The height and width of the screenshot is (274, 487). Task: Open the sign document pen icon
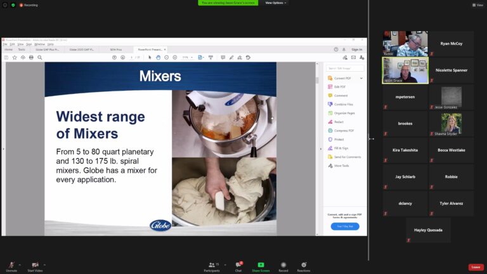(x=240, y=58)
